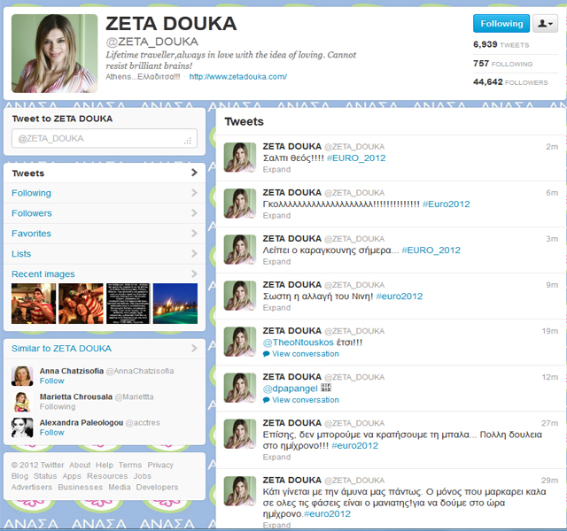View conversation with @TheoNtouskos
This screenshot has height=531, width=567.
305,354
